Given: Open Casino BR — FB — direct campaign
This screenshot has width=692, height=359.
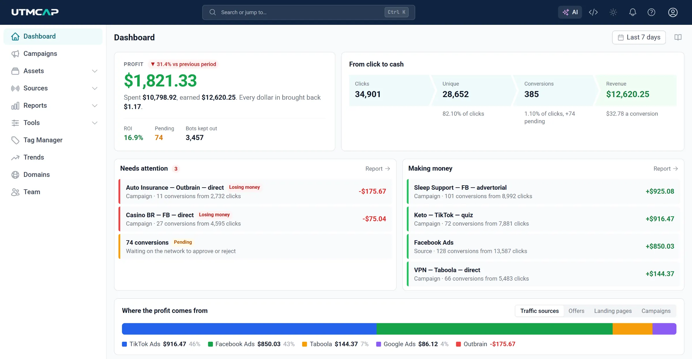Looking at the screenshot, I should click(x=255, y=219).
